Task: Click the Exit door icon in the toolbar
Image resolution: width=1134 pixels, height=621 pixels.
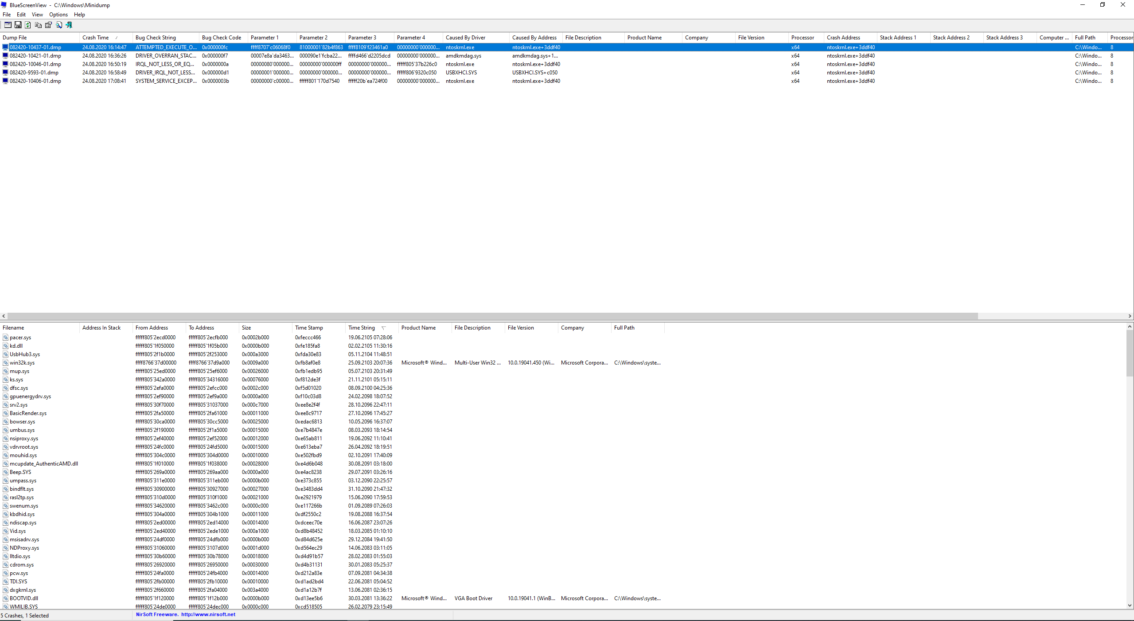Action: pyautogui.click(x=69, y=25)
